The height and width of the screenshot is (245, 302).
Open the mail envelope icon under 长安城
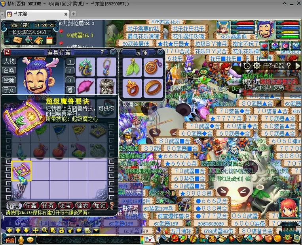point(17,40)
